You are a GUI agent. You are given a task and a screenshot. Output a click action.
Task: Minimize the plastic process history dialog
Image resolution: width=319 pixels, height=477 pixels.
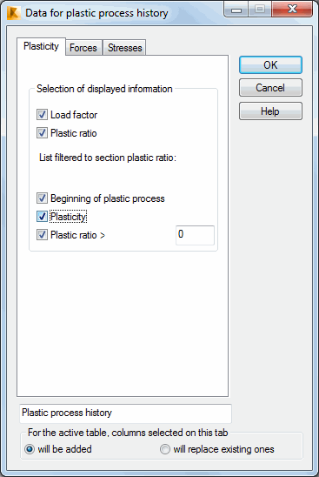click(236, 10)
